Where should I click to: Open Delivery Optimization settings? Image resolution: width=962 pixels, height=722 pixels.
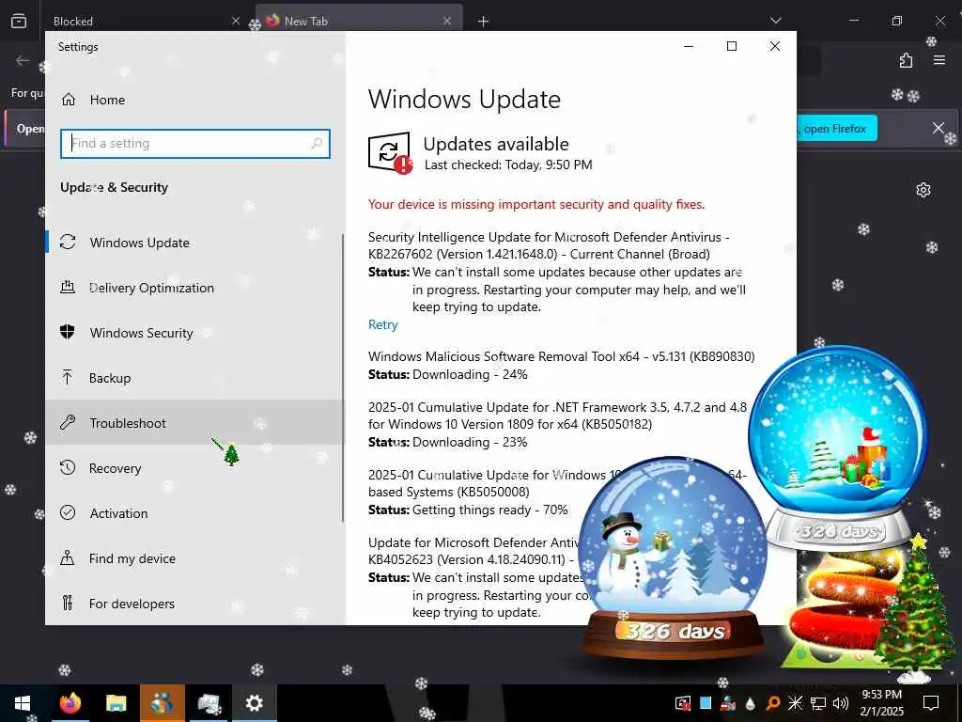[x=195, y=288]
